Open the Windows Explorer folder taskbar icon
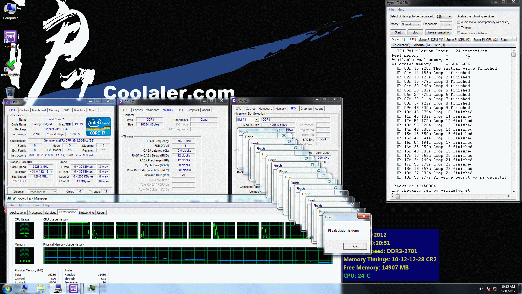The image size is (522, 294). (41, 289)
